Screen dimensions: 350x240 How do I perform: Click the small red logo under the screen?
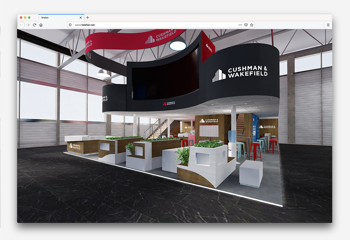tap(169, 103)
